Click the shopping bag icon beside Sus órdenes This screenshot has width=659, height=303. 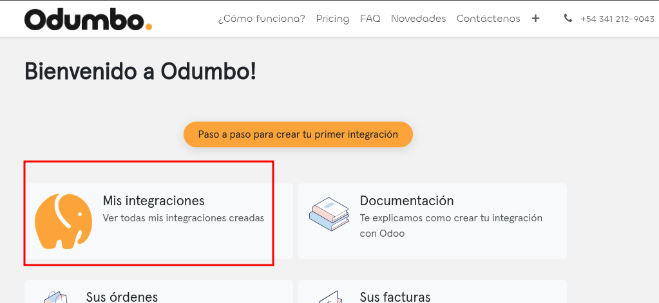55,298
